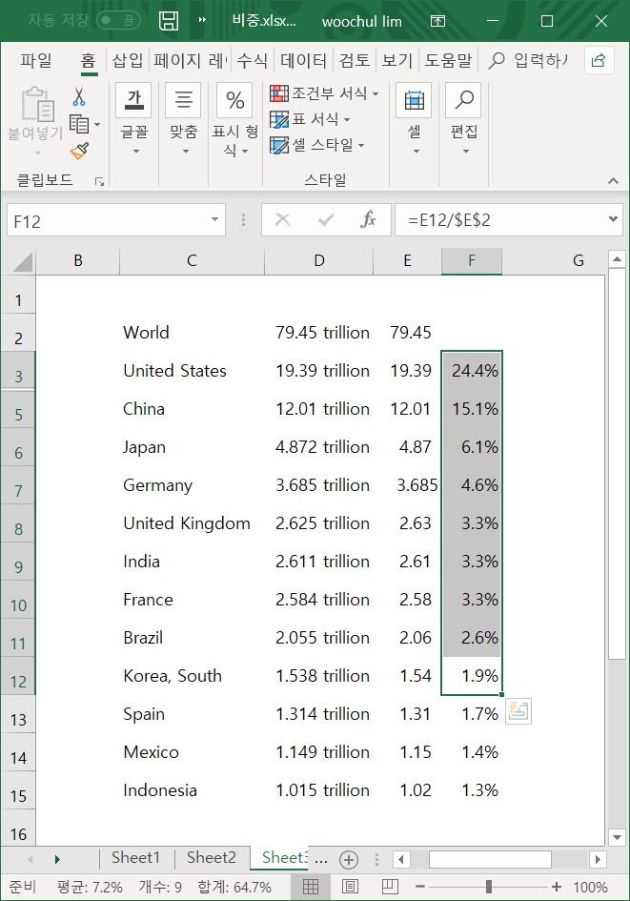This screenshot has width=630, height=901.
Task: Open 표 서식 table format menu
Action: [310, 119]
